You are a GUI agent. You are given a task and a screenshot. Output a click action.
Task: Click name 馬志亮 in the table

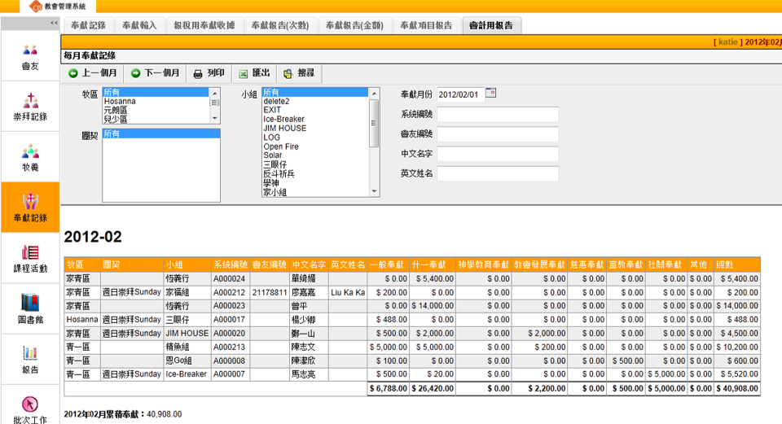pos(303,374)
